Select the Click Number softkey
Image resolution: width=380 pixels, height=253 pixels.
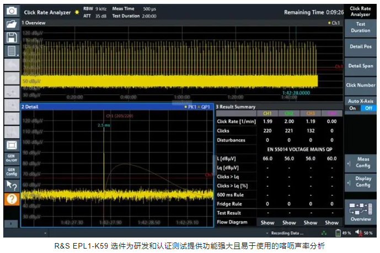[x=361, y=85]
